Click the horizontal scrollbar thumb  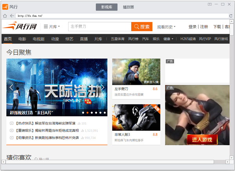coord(110,162)
